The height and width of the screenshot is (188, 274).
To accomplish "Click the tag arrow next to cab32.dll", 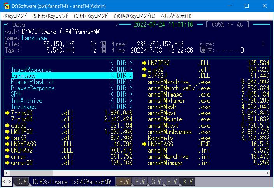I will [7, 125].
